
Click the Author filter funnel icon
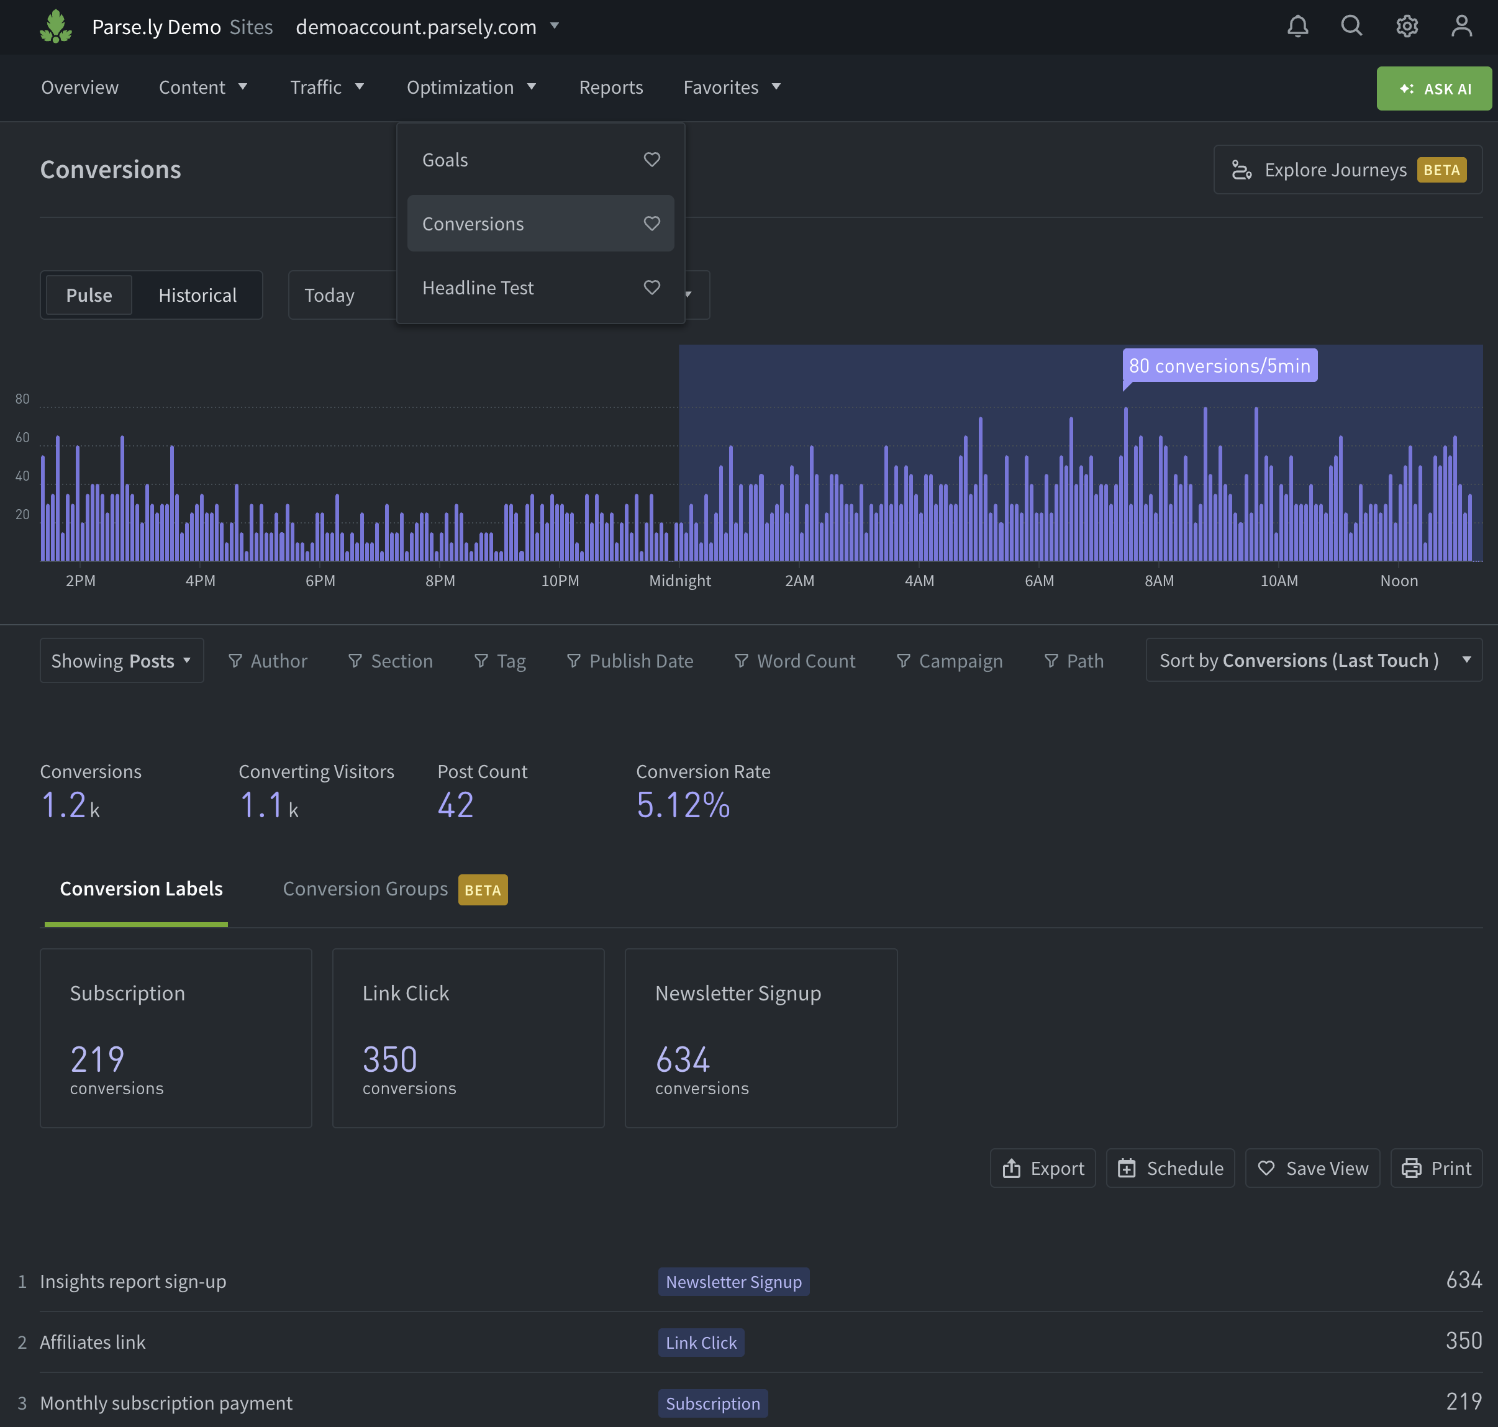[235, 661]
